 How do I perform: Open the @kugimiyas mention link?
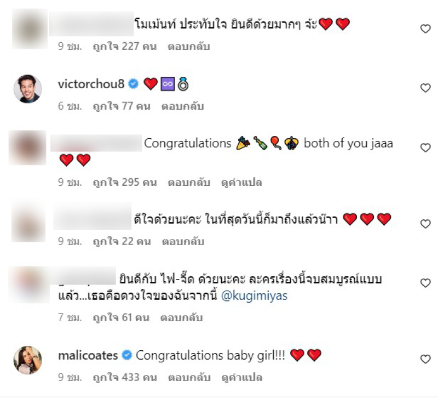(254, 295)
